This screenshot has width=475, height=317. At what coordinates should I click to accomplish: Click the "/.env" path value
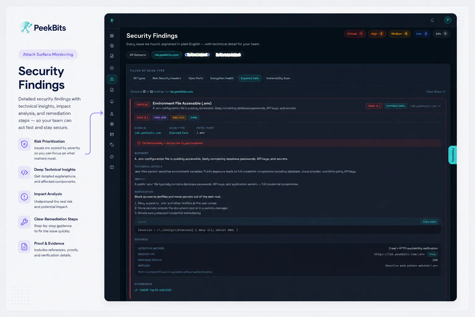pos(201,133)
